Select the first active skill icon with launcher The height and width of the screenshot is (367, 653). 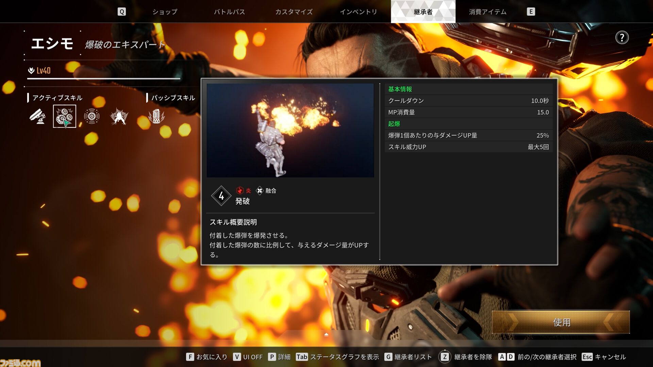pyautogui.click(x=37, y=117)
